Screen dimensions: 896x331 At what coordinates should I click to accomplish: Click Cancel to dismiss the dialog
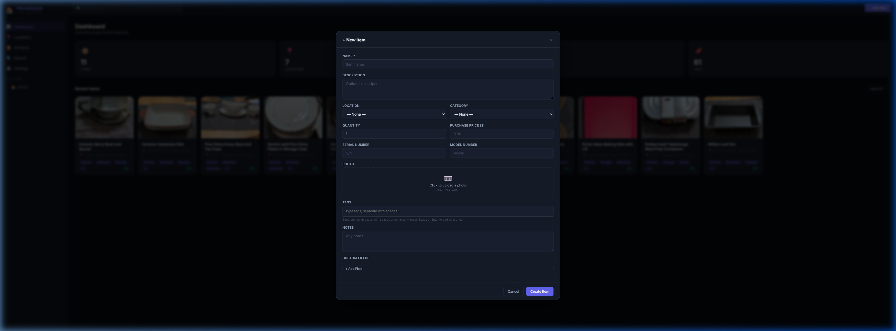[x=513, y=291]
